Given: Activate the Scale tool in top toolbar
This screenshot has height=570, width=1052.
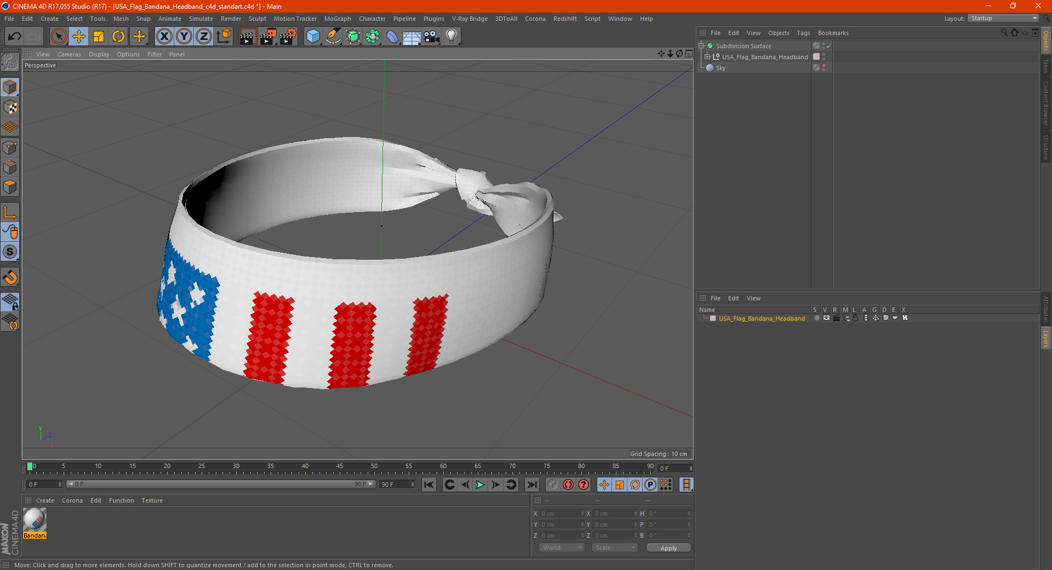Looking at the screenshot, I should click(x=99, y=37).
